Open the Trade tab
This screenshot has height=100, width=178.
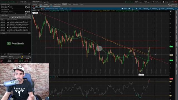pyautogui.click(x=40, y=4)
